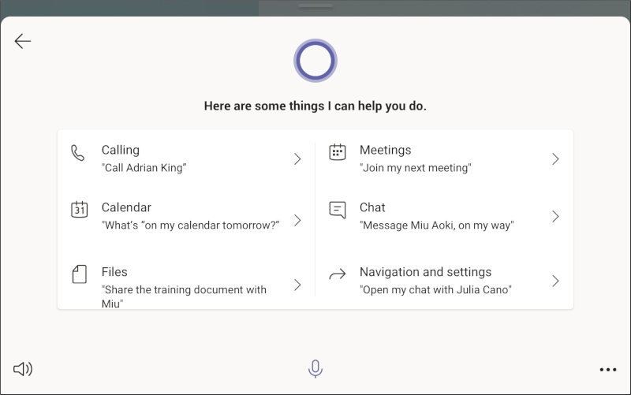Toggle the speaker volume icon

(23, 369)
